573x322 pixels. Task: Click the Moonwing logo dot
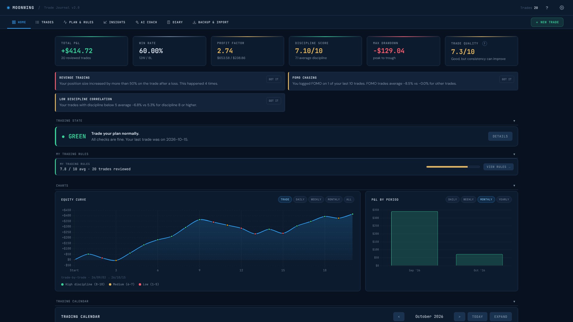point(8,8)
